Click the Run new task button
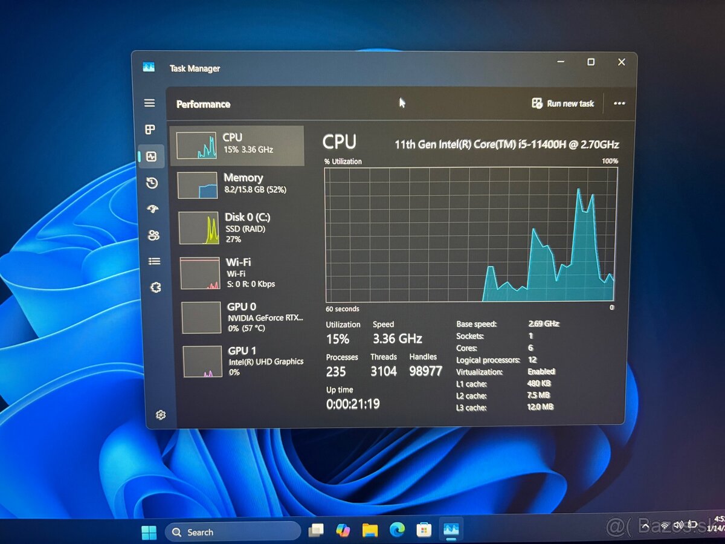 562,103
